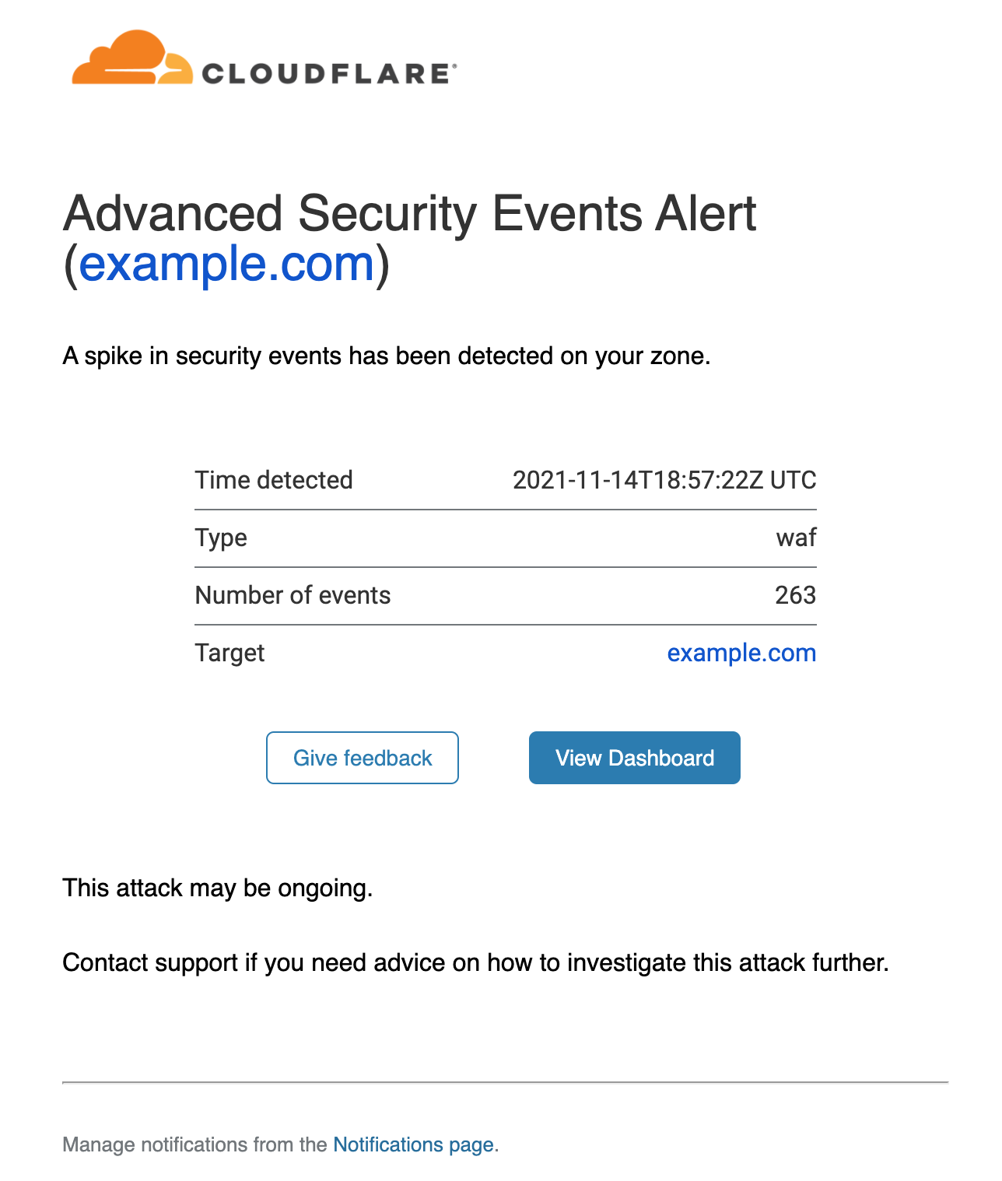
Task: Click the Give feedback button
Action: tap(363, 758)
